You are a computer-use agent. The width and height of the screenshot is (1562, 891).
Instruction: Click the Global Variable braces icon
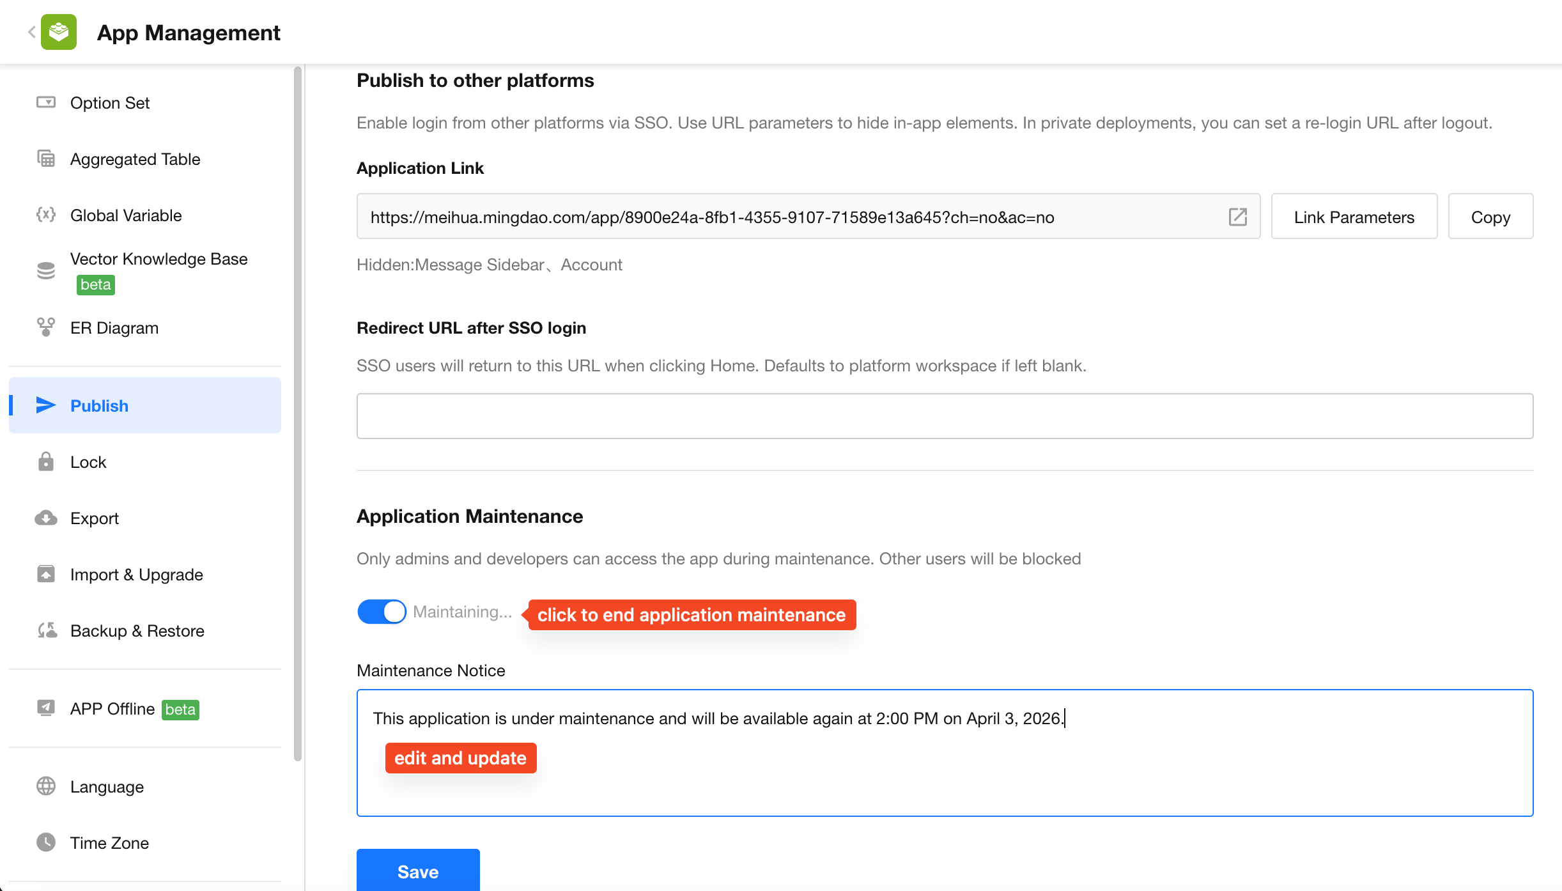[46, 215]
